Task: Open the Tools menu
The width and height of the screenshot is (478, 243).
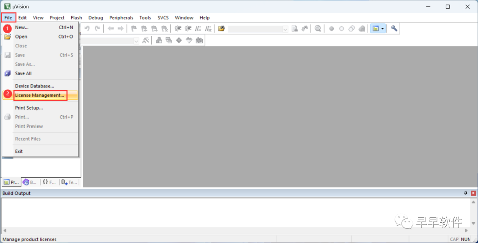Action: pos(145,18)
